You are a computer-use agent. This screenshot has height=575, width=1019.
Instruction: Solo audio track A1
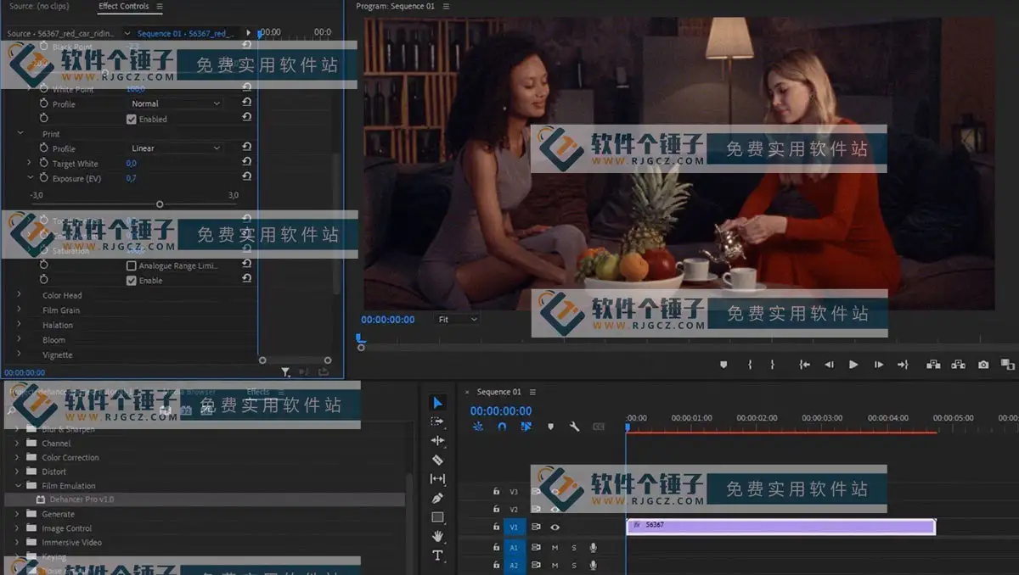[x=574, y=548]
